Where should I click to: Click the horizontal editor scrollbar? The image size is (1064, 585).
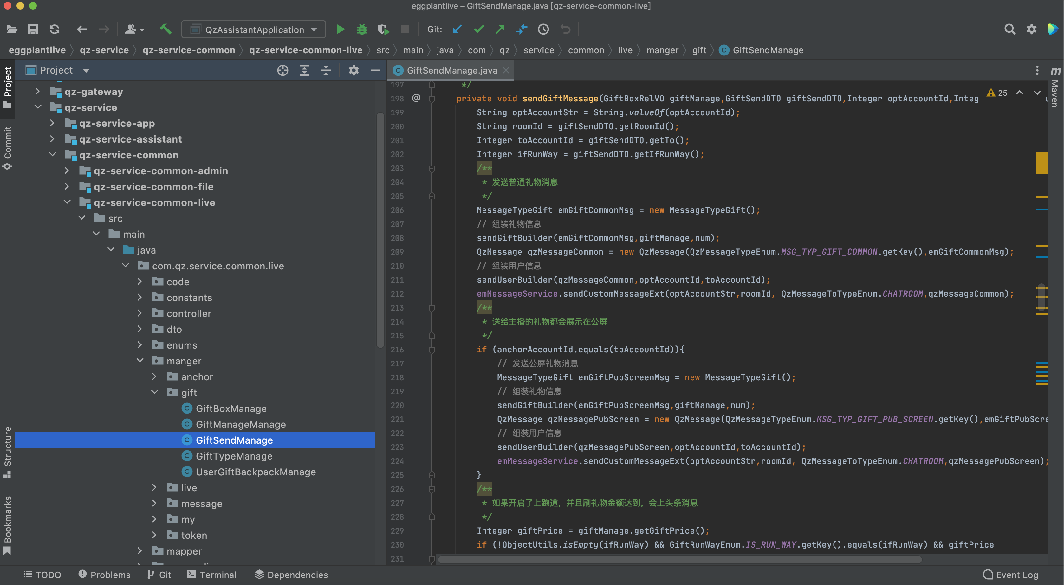point(679,559)
